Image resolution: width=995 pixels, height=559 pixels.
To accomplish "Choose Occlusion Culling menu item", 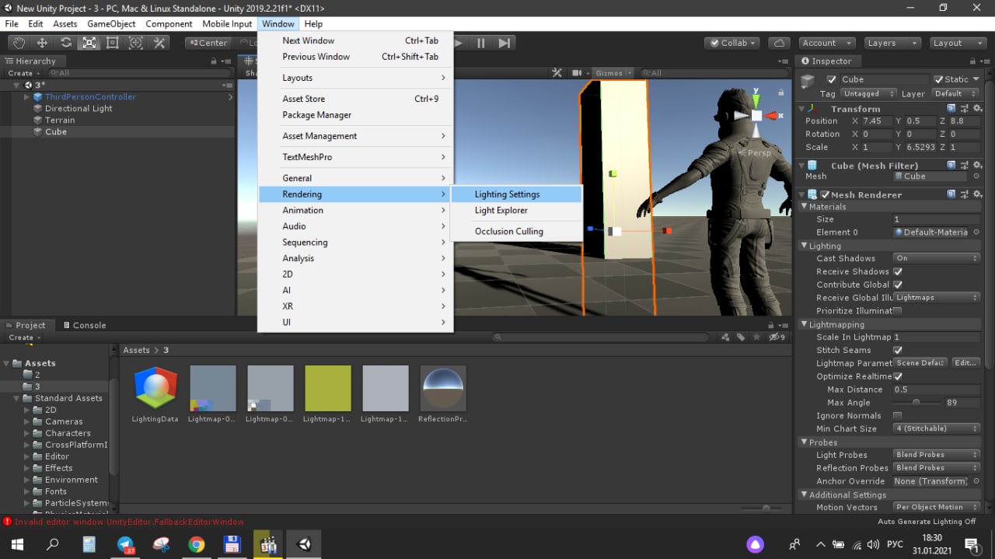I will pyautogui.click(x=516, y=232).
